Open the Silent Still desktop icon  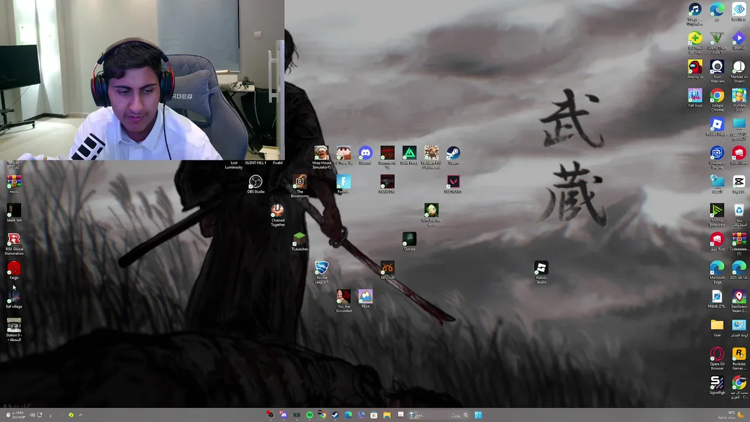coord(14,213)
